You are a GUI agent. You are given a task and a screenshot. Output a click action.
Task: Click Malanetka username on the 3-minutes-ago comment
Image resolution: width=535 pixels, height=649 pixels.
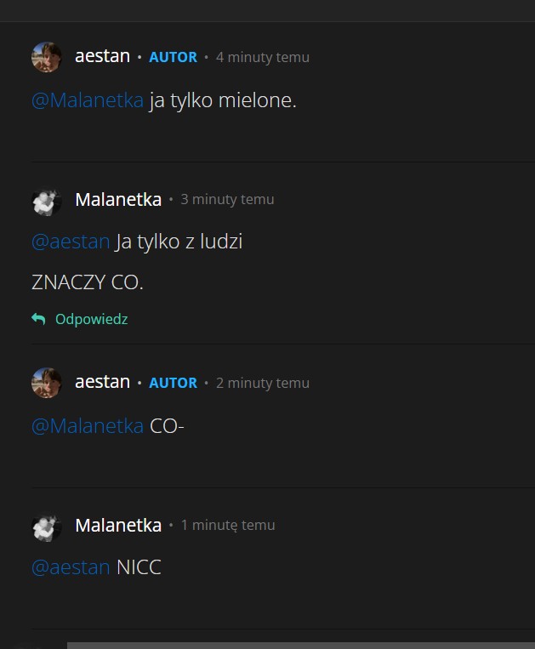(x=118, y=200)
